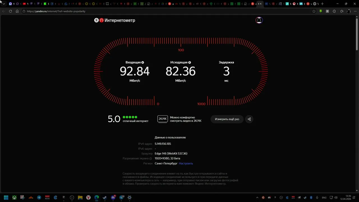The image size is (359, 202).
Task: Click the green rating dots above отличный интернет
Action: pos(130,117)
